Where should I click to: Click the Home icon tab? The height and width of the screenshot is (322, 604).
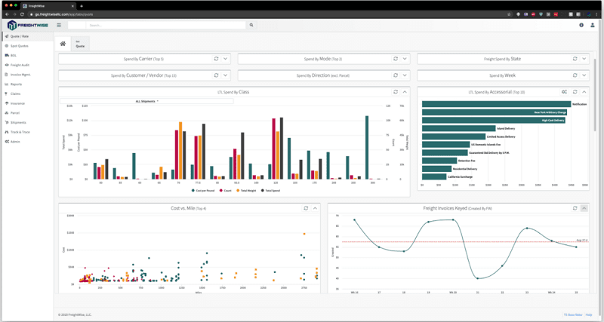click(x=63, y=44)
